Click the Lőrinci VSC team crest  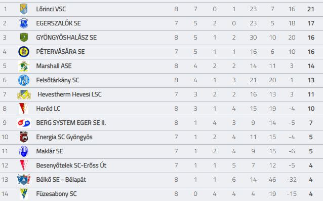tap(24, 9)
